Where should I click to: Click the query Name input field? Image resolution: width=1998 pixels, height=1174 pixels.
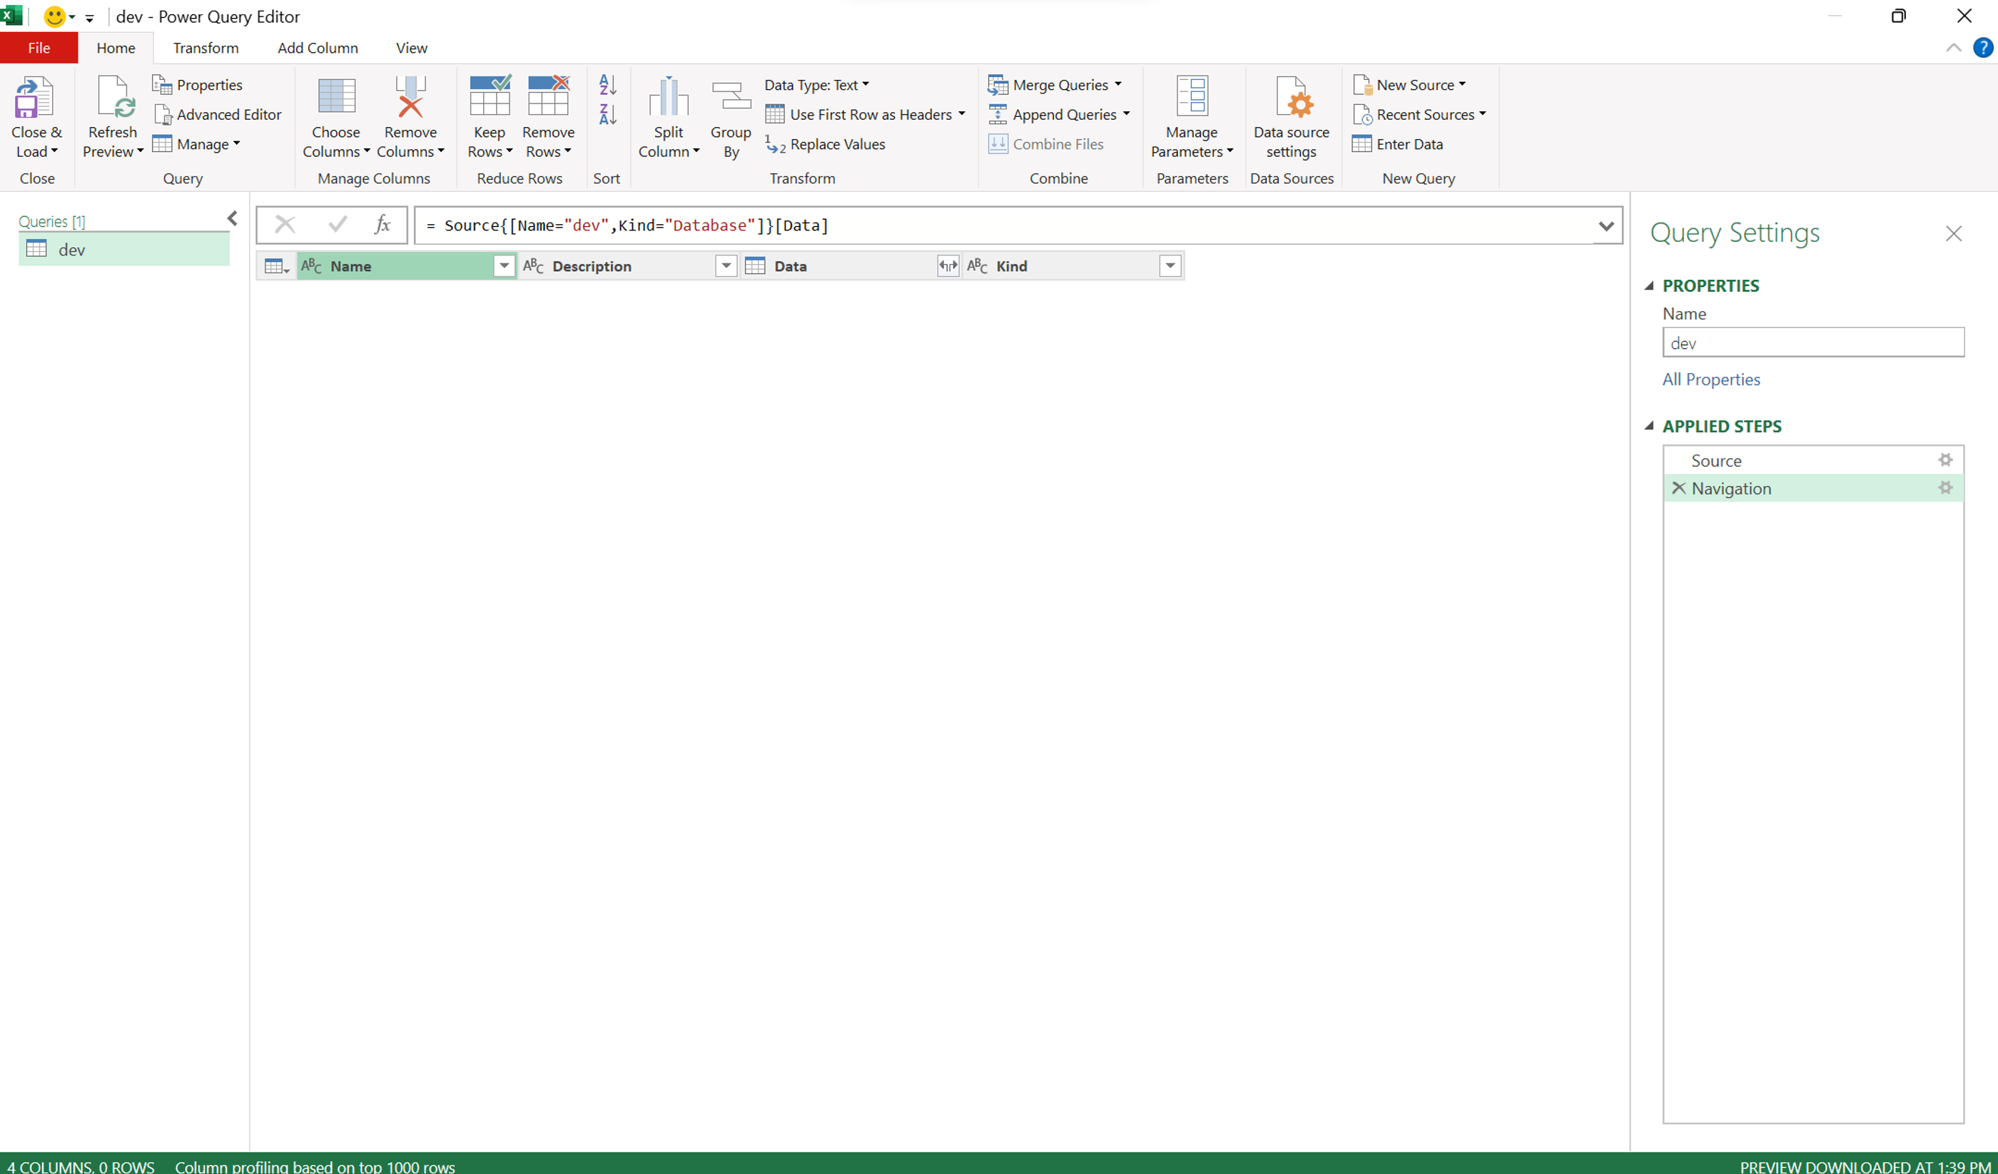tap(1812, 343)
